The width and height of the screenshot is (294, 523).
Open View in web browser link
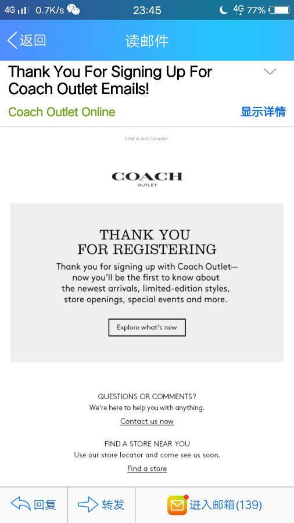(x=146, y=138)
